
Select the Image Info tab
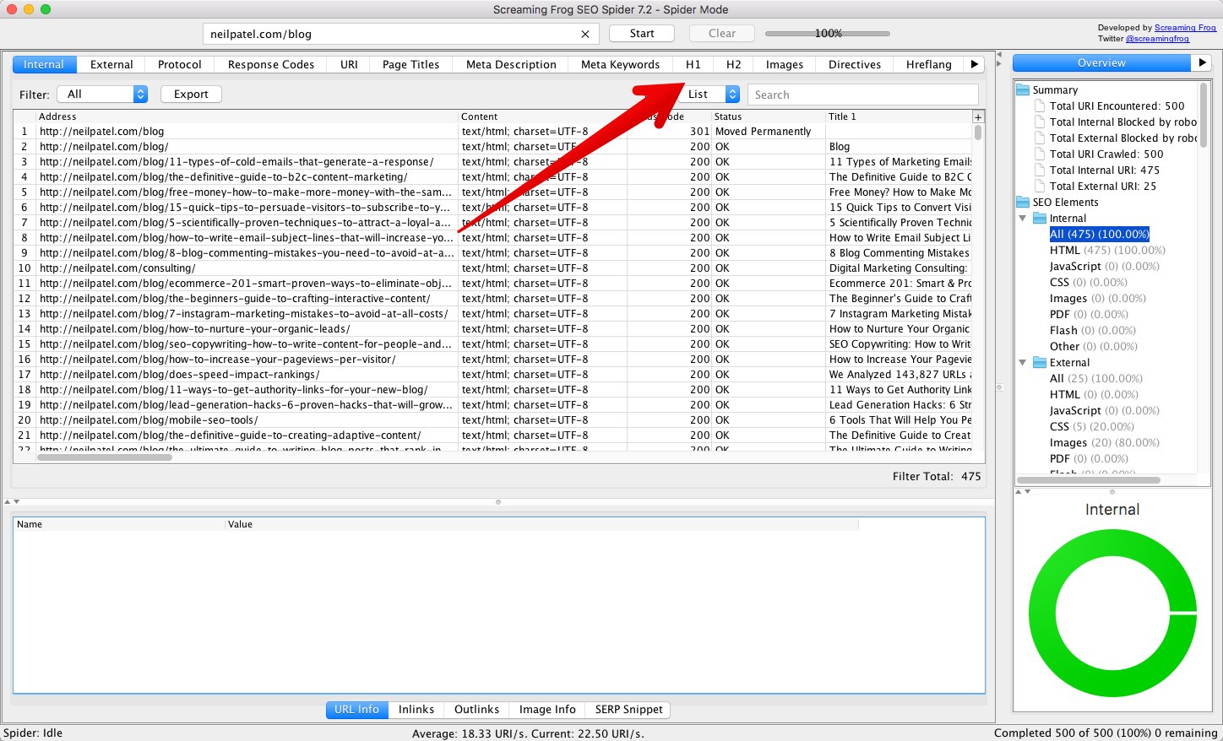tap(547, 710)
